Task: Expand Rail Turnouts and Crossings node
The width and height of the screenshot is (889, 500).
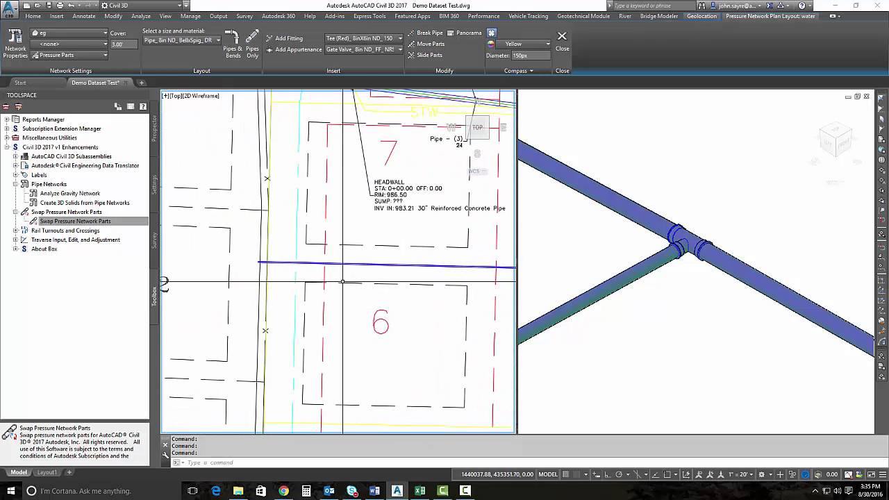Action: [x=16, y=231]
